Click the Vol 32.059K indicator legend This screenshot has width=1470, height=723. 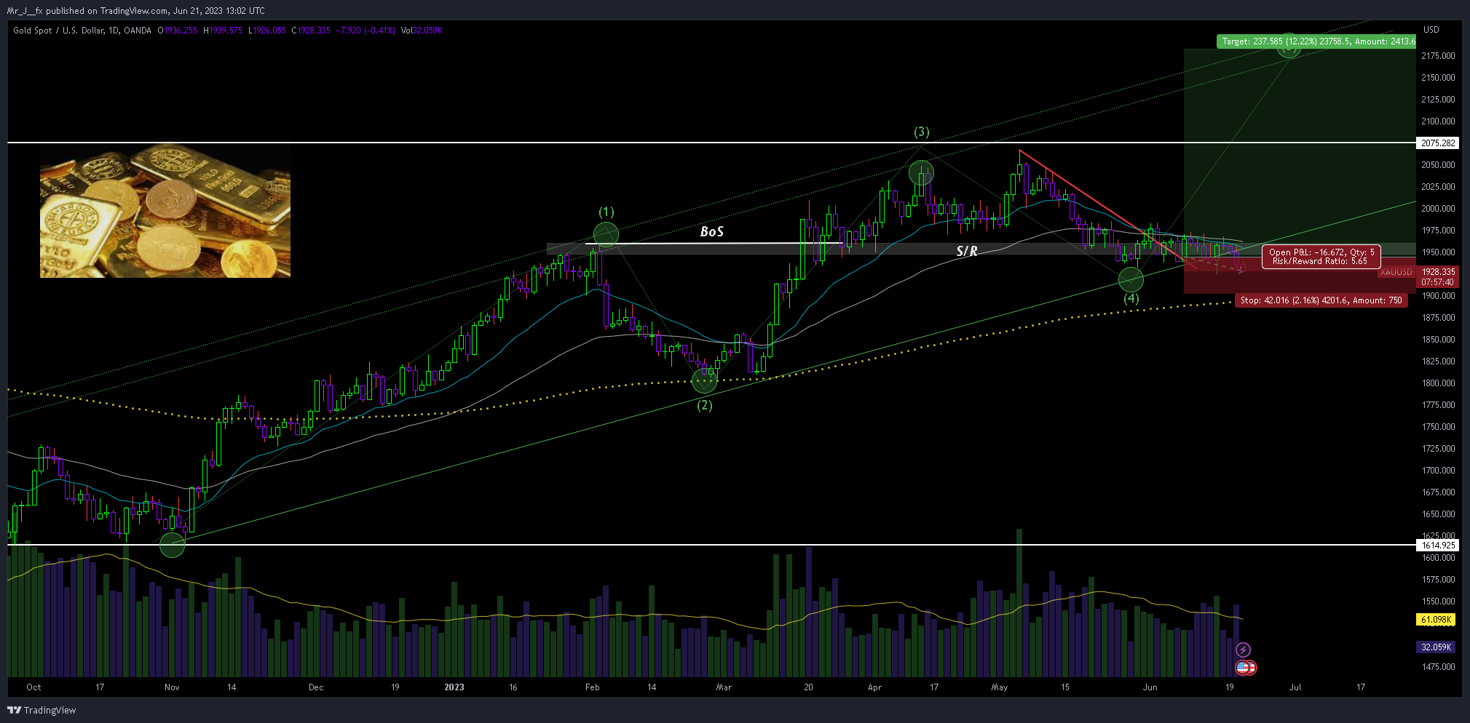[422, 31]
